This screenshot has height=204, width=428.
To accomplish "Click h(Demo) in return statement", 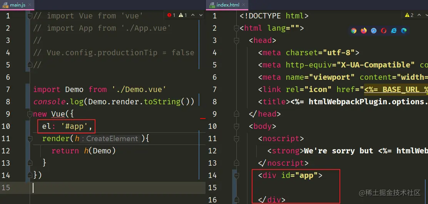I will pos(100,151).
